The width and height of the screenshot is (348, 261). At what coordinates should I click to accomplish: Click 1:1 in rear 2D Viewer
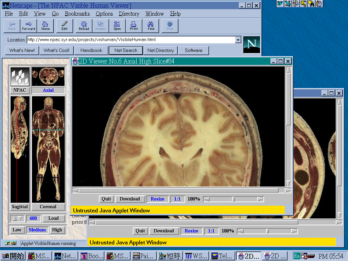pyautogui.click(x=211, y=231)
